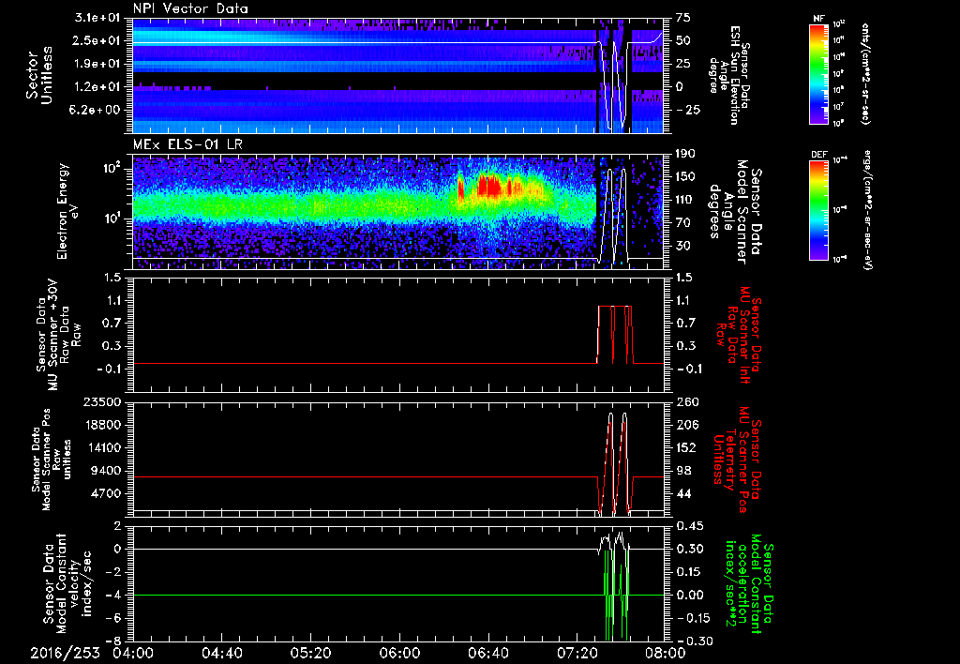Click the 0.30 acceleration tick label

pos(691,549)
